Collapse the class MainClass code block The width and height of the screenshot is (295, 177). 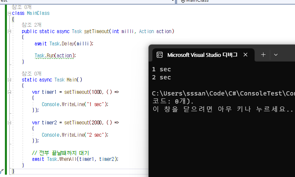pos(9,13)
